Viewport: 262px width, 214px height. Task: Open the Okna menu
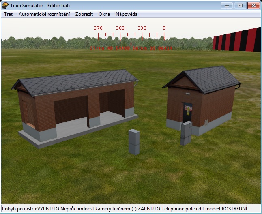pyautogui.click(x=104, y=14)
